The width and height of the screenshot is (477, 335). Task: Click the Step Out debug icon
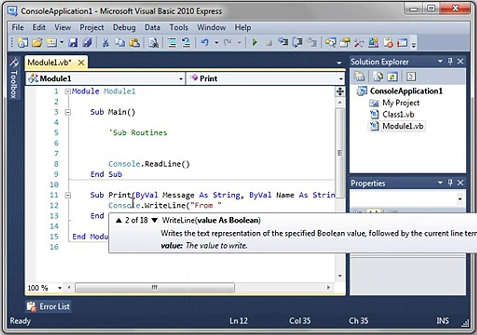(x=311, y=42)
